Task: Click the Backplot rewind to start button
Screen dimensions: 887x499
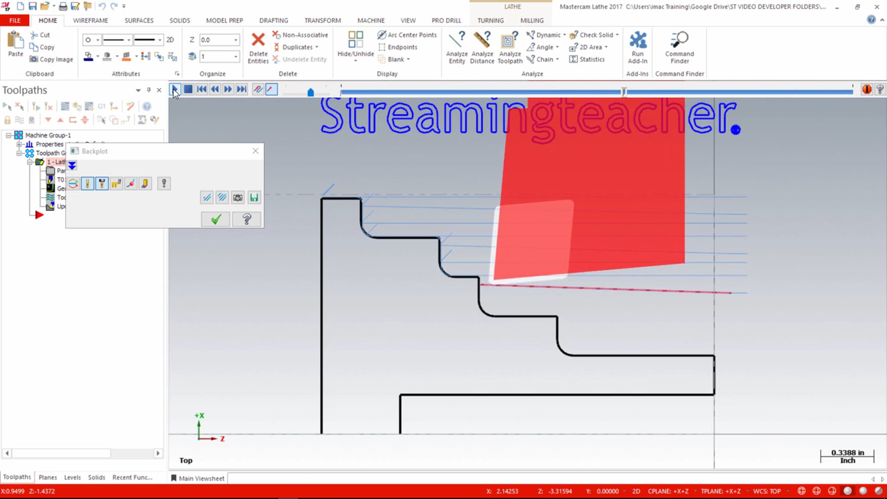Action: (202, 89)
